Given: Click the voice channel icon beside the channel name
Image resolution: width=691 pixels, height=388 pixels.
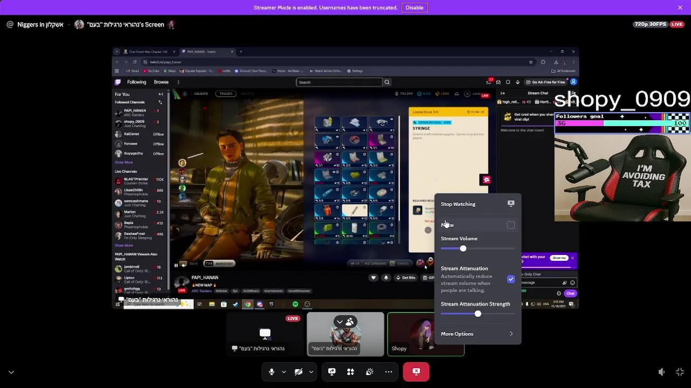Looking at the screenshot, I should (x=10, y=24).
